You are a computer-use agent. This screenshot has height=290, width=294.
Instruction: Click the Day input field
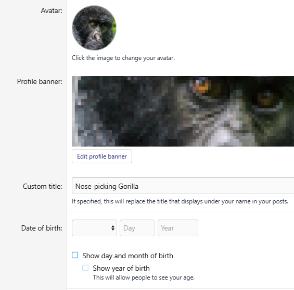coord(137,228)
